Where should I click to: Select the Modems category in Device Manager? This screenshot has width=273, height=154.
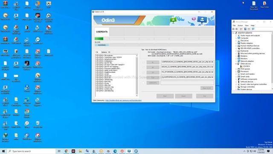pos(244,56)
